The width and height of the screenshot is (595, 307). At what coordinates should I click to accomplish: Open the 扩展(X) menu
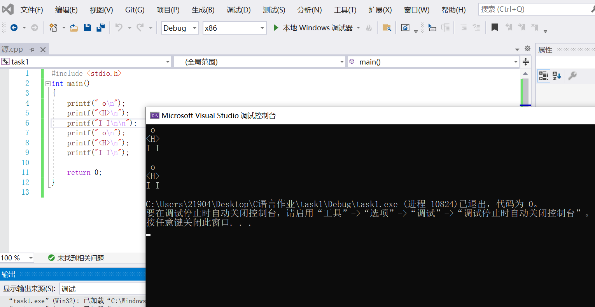tap(380, 10)
